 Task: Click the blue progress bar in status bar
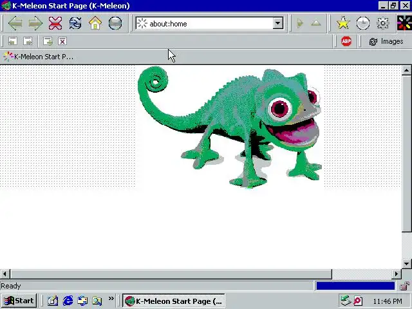tap(355, 286)
